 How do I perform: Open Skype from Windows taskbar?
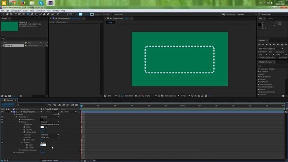[x=41, y=3]
